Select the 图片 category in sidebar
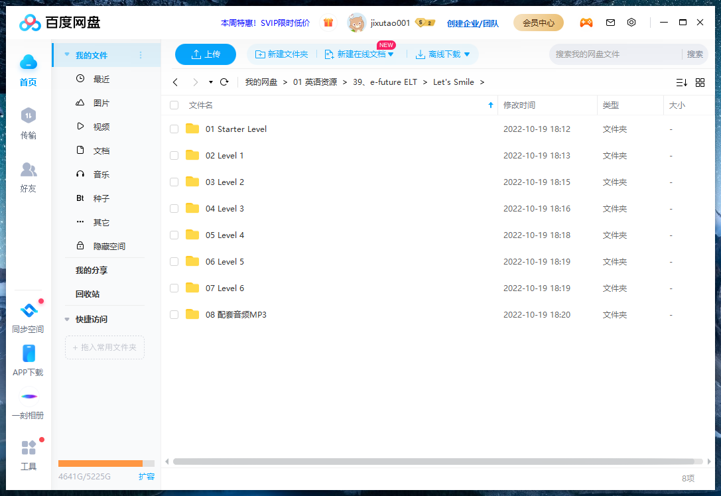Screen dimensions: 721x496 [x=101, y=102]
